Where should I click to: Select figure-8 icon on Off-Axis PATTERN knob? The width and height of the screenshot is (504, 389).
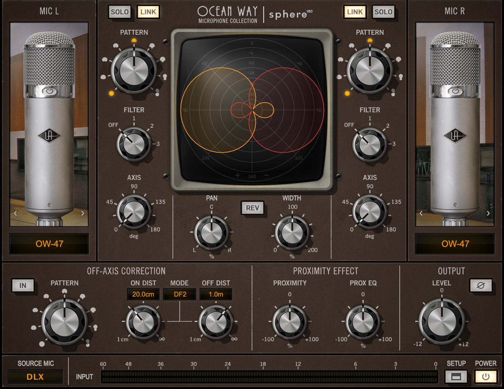coord(88,342)
